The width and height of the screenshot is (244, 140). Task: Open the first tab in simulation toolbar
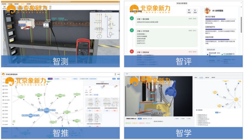(x=4, y=4)
